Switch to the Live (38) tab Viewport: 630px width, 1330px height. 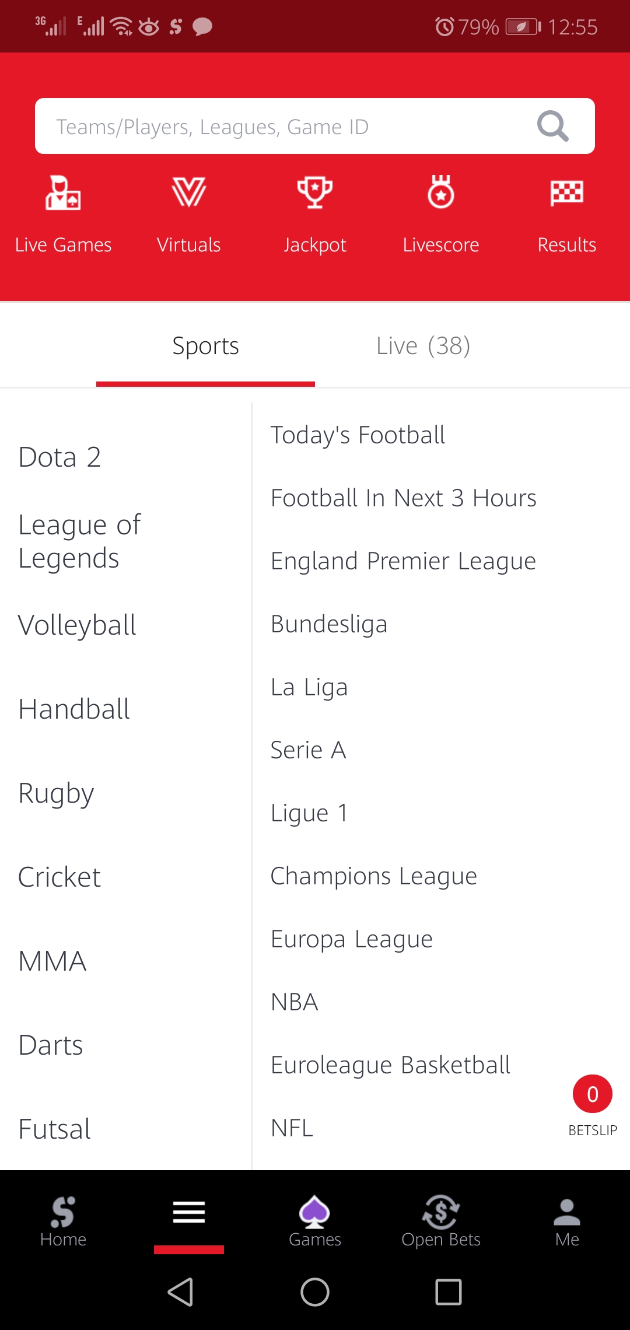(423, 346)
